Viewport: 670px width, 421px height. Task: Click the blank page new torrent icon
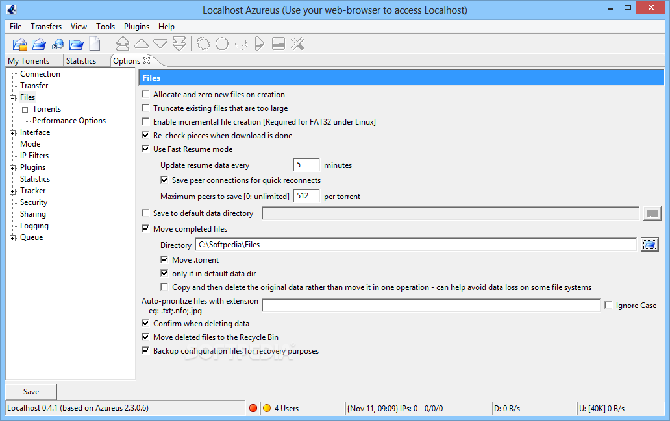click(94, 44)
